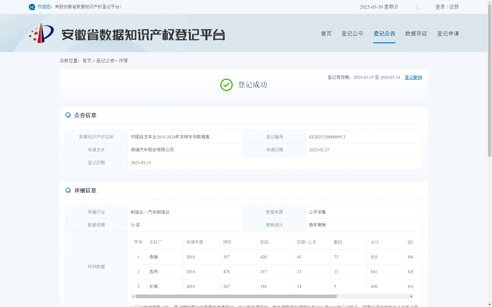The height and width of the screenshot is (307, 492).
Task: Open the 登记公示 navigation menu item
Action: (x=352, y=33)
